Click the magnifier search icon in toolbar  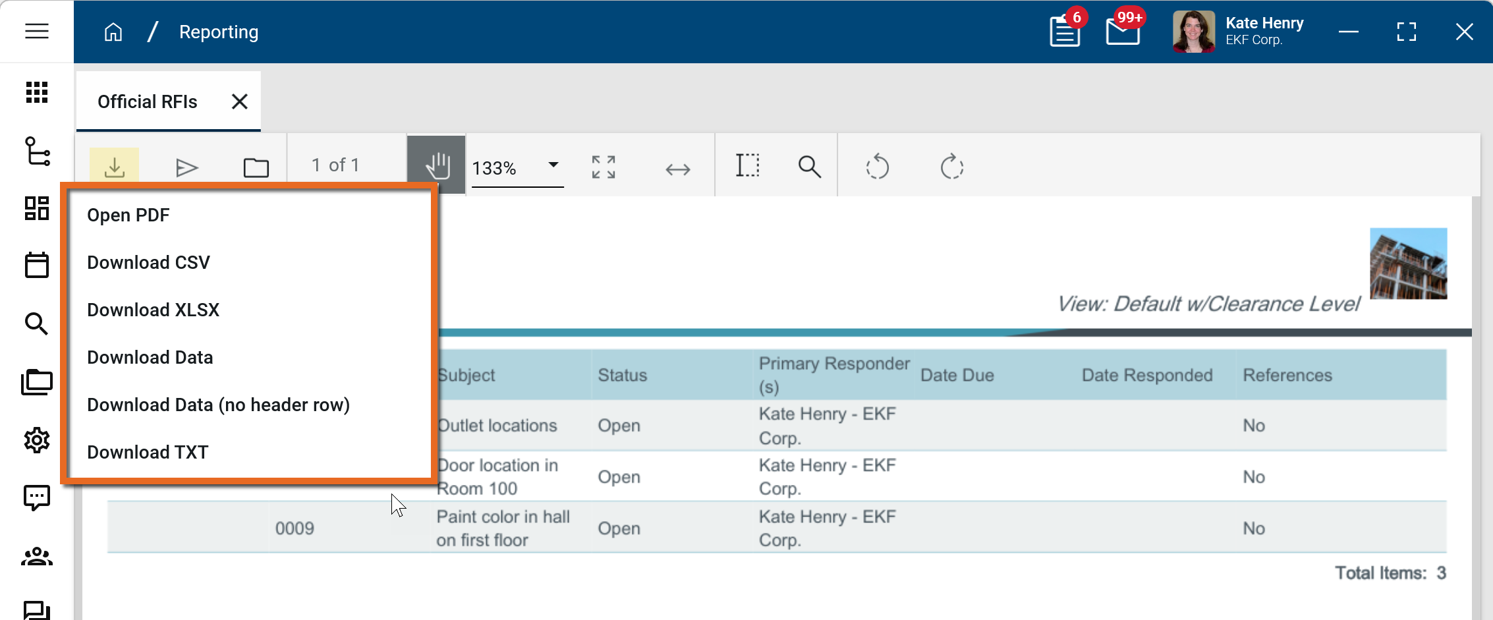[x=809, y=167]
